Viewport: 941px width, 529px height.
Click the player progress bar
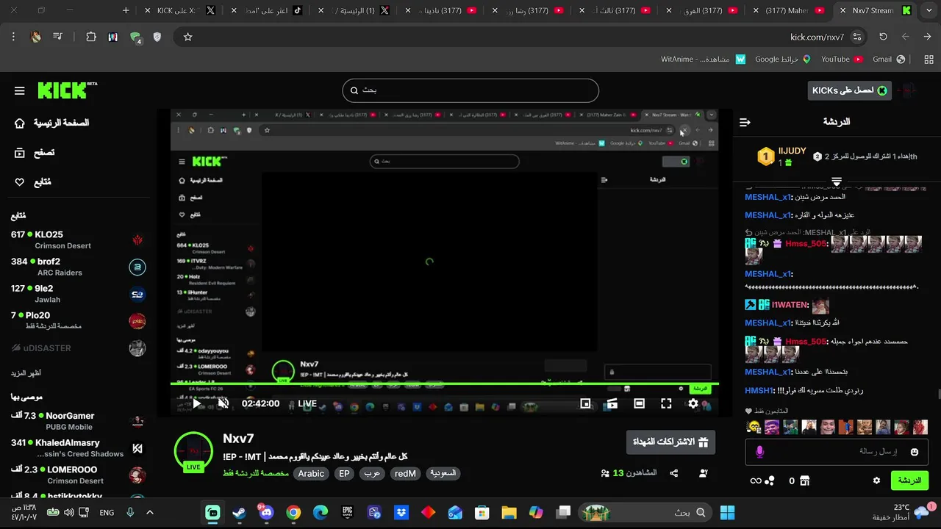tap(444, 384)
